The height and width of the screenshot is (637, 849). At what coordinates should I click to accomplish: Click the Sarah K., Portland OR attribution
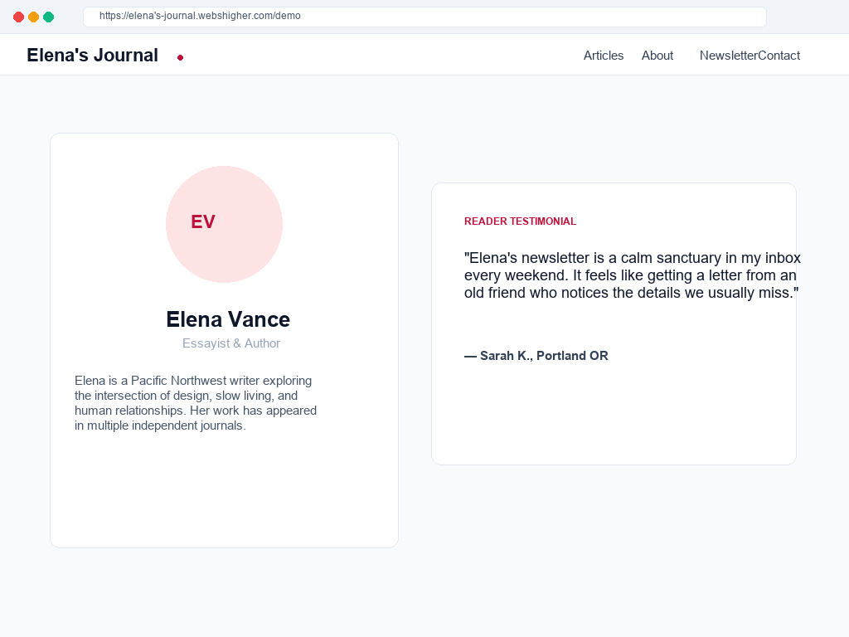coord(536,356)
